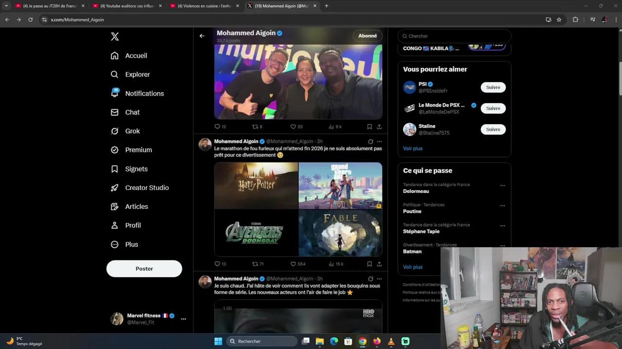The width and height of the screenshot is (622, 349).
Task: Bookmark page with star icon
Action: point(559,20)
